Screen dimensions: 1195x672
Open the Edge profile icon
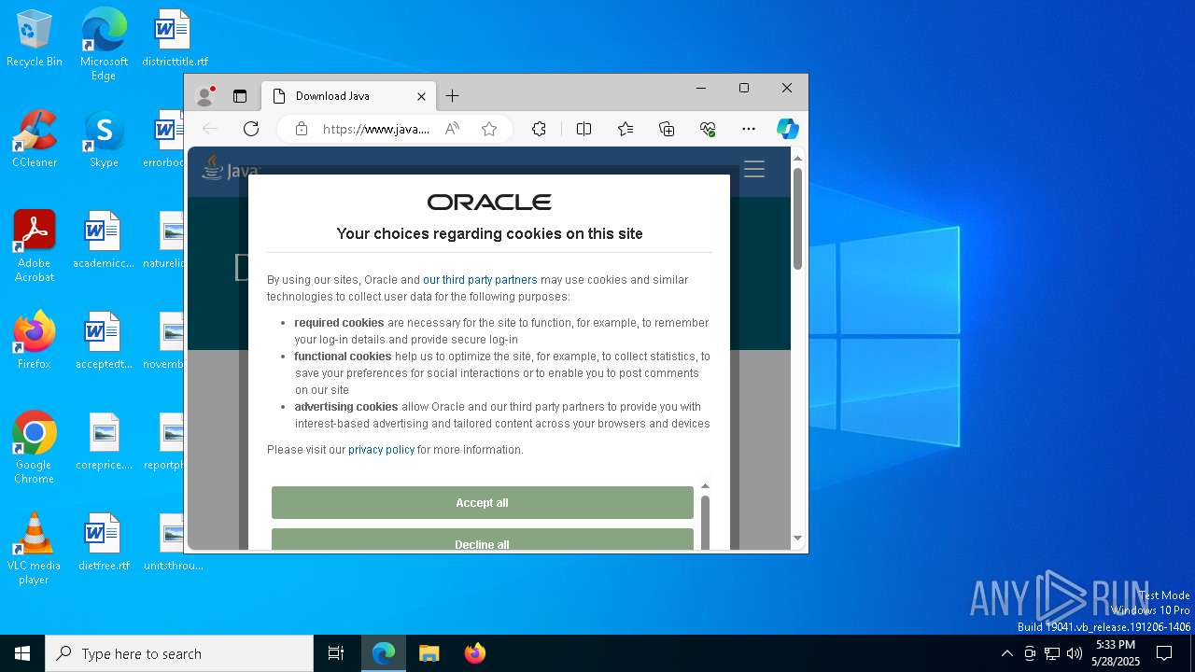(205, 96)
